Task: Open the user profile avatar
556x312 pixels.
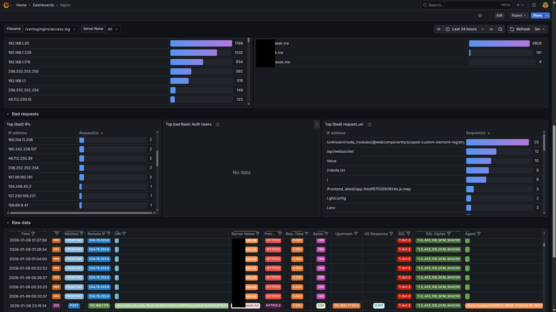Action: [x=545, y=5]
